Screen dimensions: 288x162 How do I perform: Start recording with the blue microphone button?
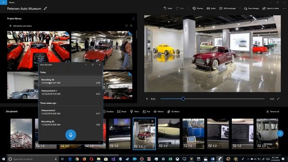click(71, 135)
